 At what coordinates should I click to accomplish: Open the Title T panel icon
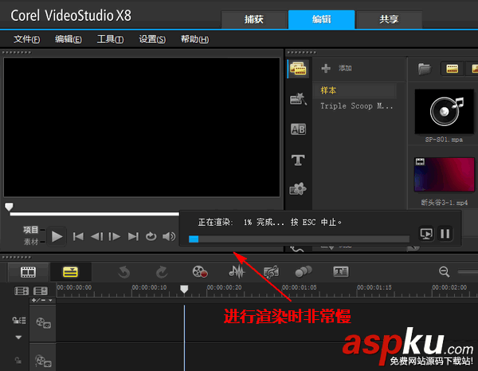298,160
